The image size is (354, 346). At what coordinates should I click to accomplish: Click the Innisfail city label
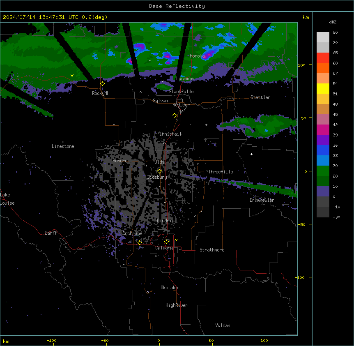170,134
